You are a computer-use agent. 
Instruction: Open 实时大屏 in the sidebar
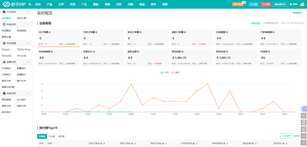(21, 18)
